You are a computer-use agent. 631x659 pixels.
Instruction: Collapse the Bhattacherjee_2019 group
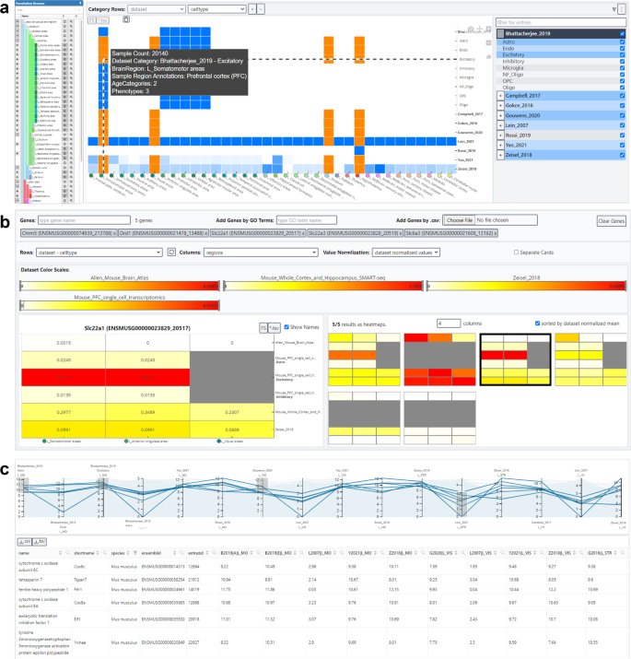coord(500,33)
